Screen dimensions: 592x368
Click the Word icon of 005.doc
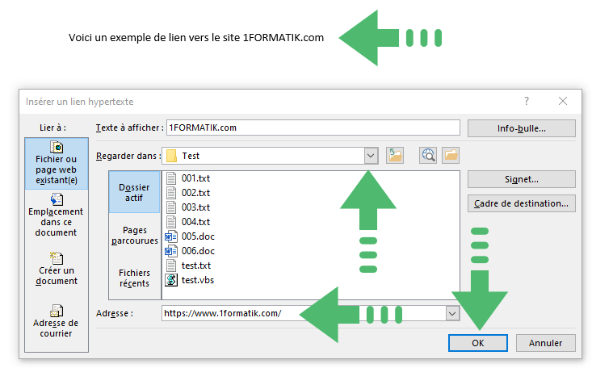point(171,236)
